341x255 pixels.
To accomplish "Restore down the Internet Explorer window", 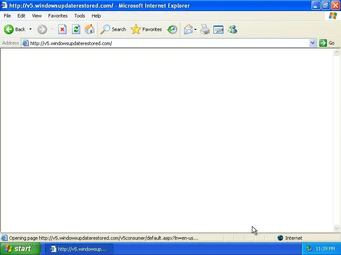I will pos(326,6).
